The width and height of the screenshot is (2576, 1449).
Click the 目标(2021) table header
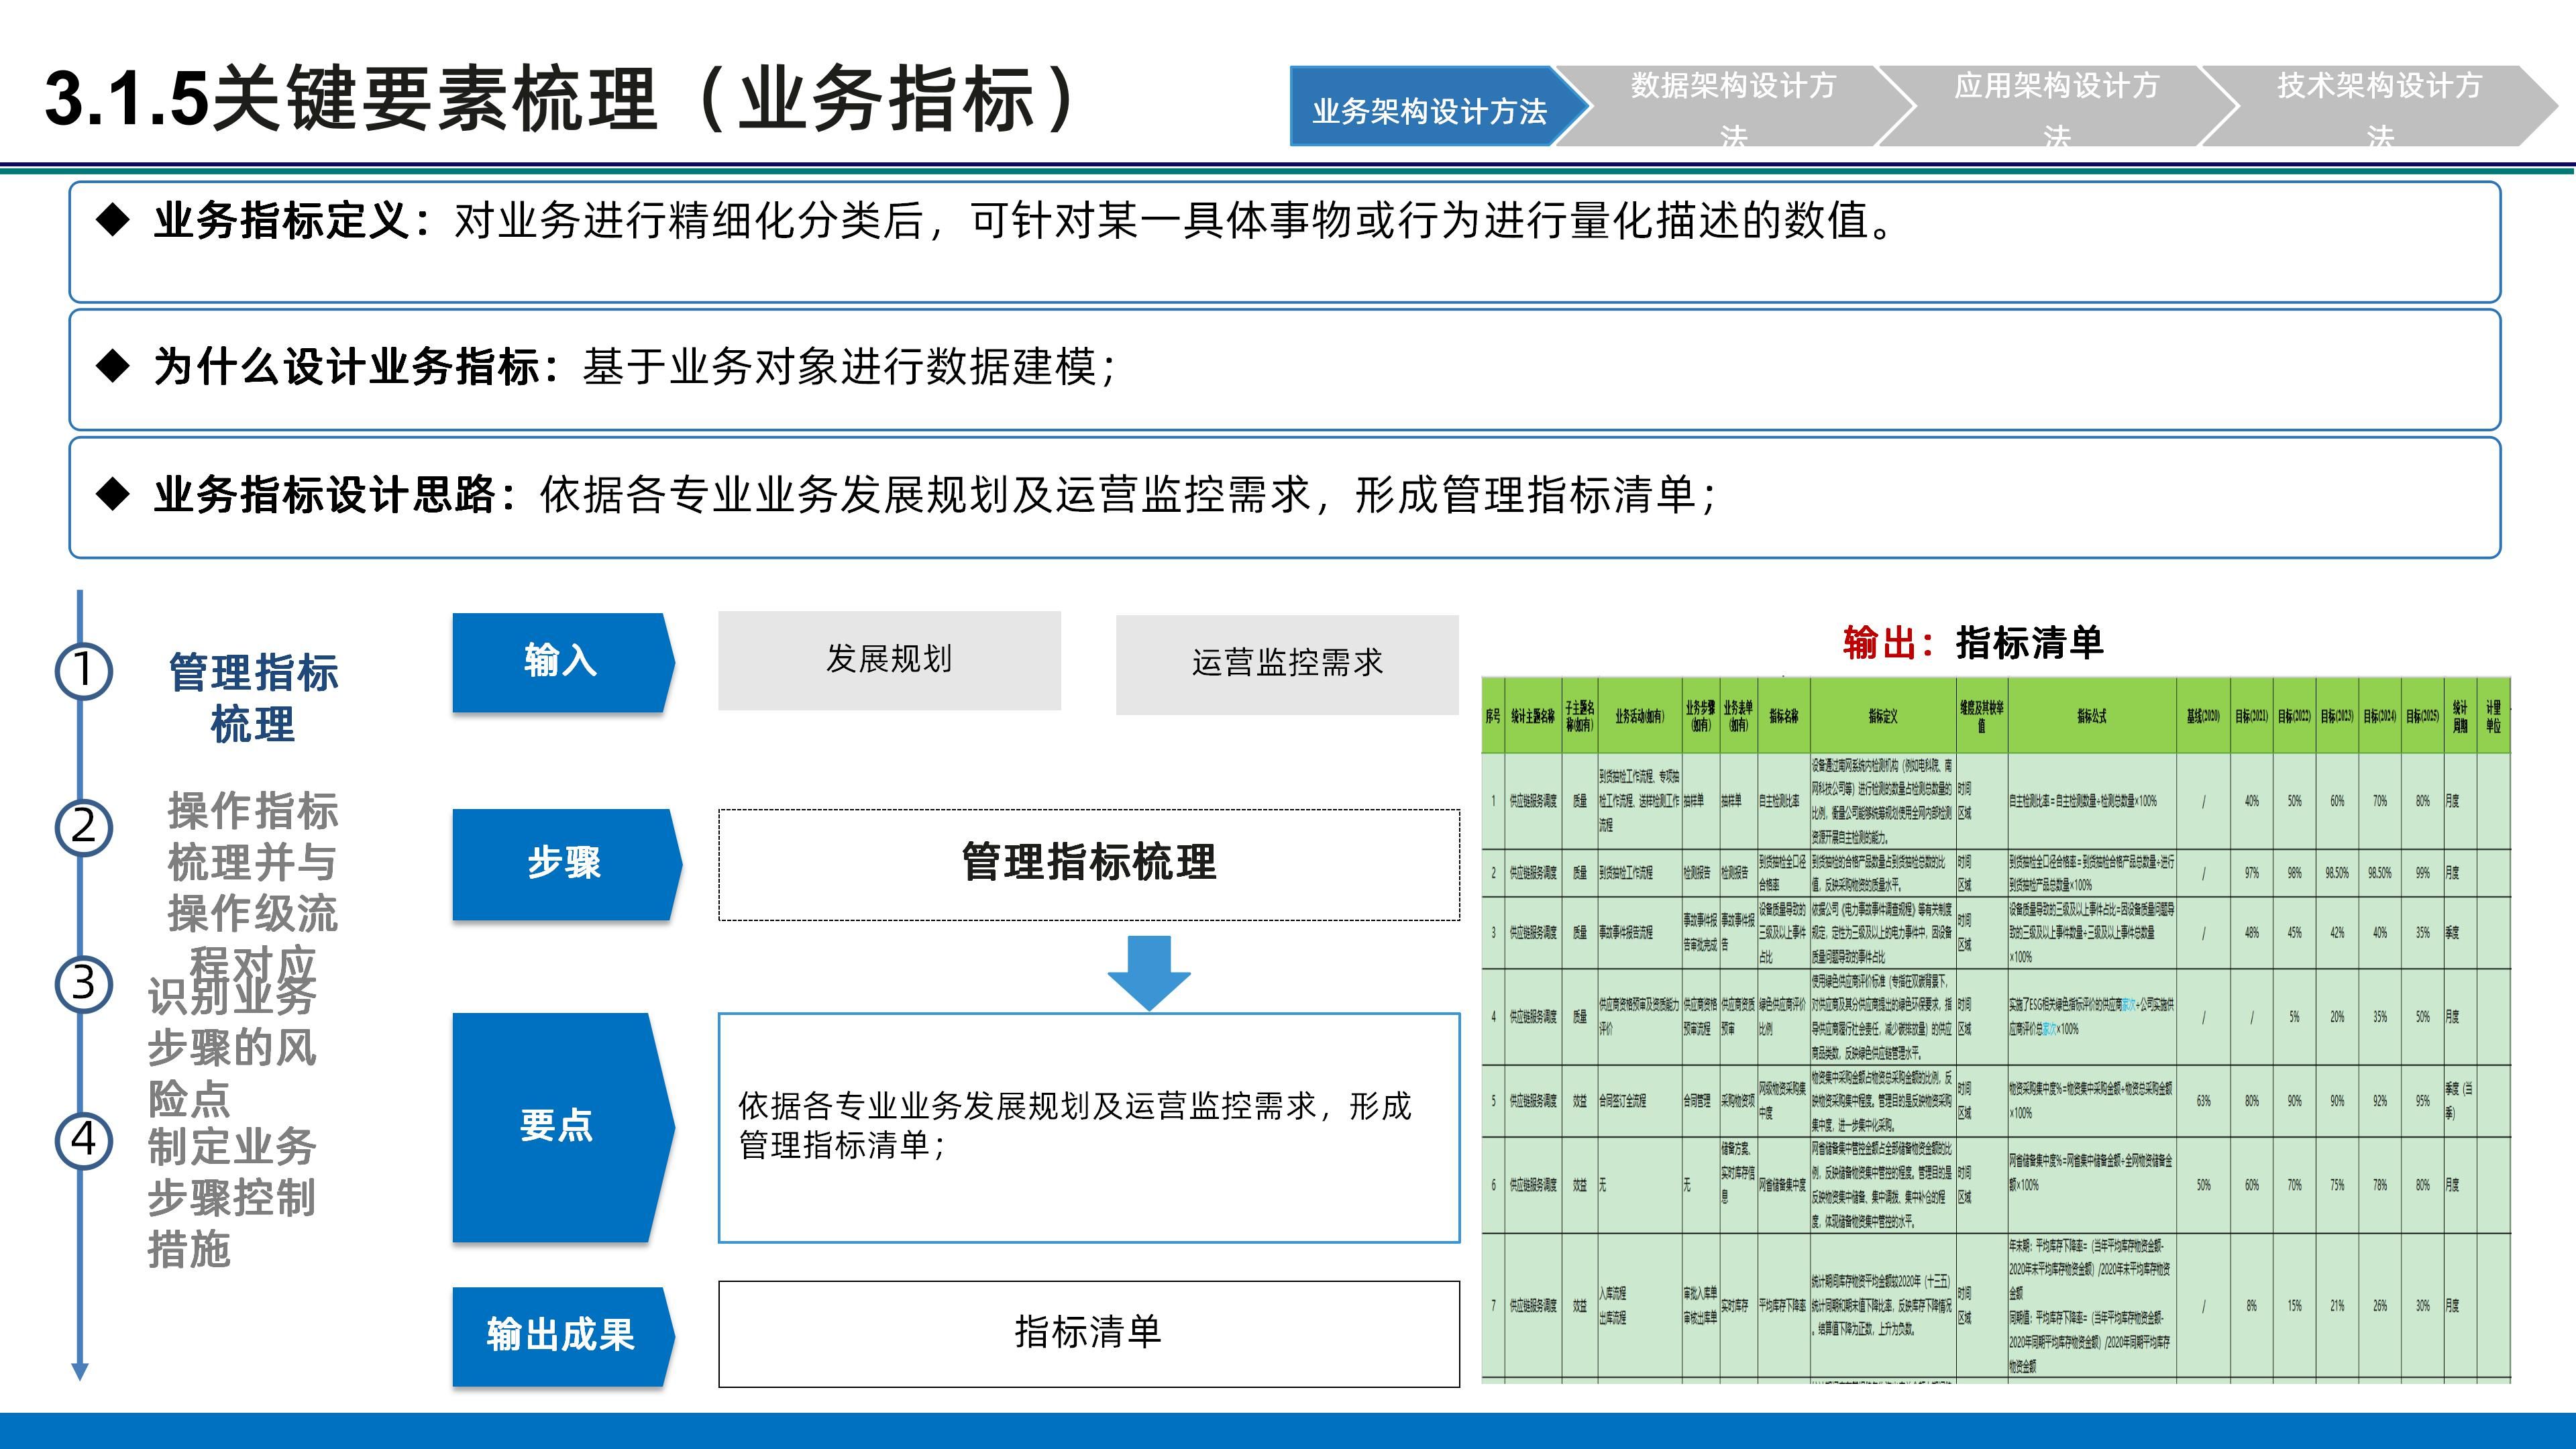(x=2251, y=716)
